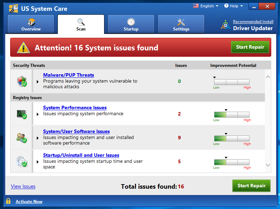
Task: Click the Registry Issues section header
Action: click(27, 98)
